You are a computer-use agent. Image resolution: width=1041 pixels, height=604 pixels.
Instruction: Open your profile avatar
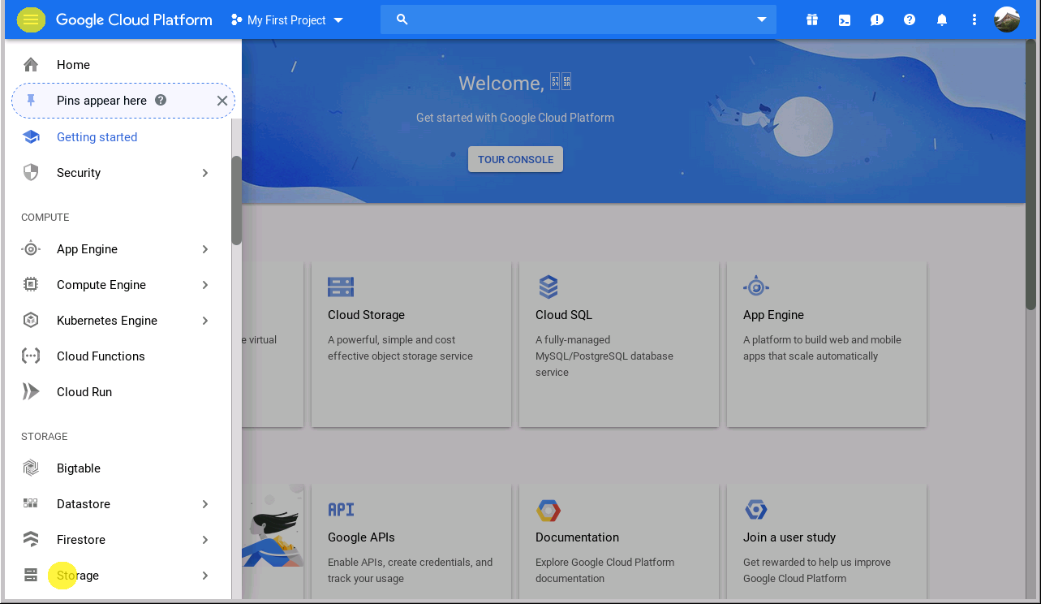tap(1006, 19)
